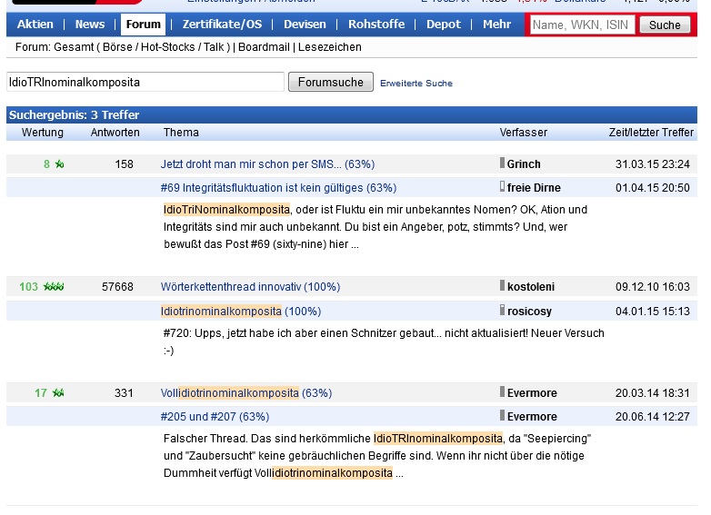Click timestamp 31.03.15 23:24
Image resolution: width=711 pixels, height=515 pixels.
(x=653, y=164)
